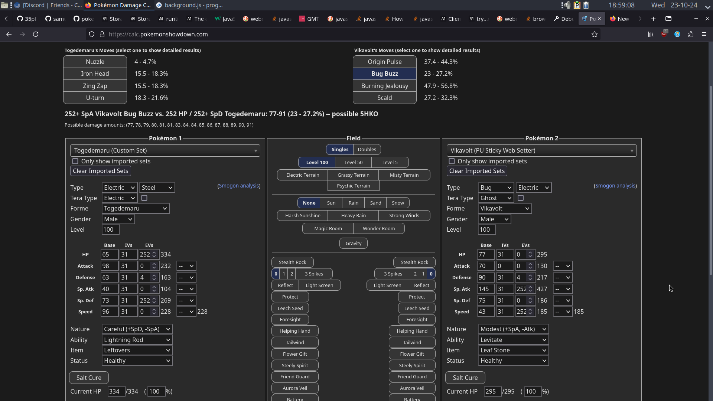Enable Electric Terrain
The height and width of the screenshot is (401, 713).
pyautogui.click(x=303, y=175)
